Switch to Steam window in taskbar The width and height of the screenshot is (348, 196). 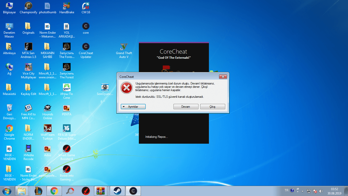117,191
